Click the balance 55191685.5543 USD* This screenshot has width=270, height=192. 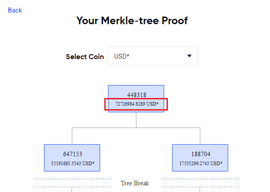(72, 163)
